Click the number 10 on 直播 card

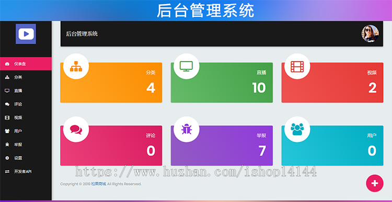tap(259, 88)
